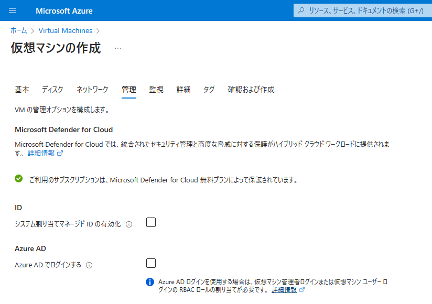The width and height of the screenshot is (432, 304).
Task: Open the 確認および作成 tab
Action: point(251,90)
